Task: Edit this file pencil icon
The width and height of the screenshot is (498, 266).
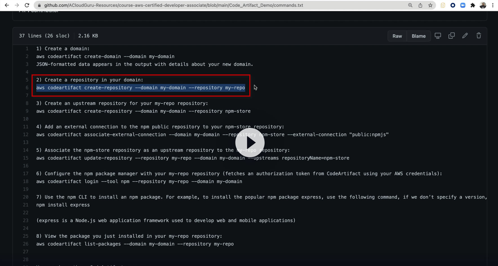Action: [x=465, y=36]
